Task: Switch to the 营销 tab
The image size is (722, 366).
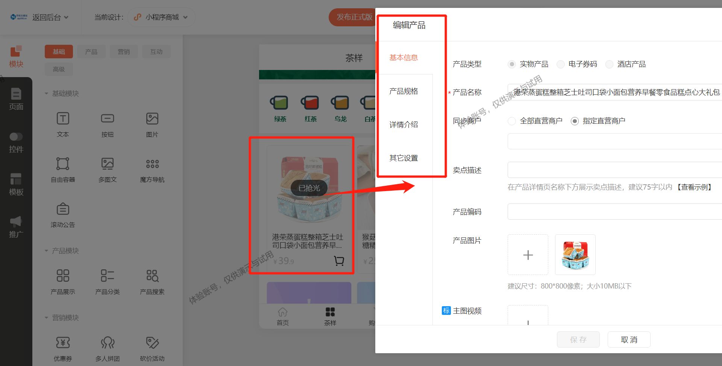Action: tap(124, 51)
